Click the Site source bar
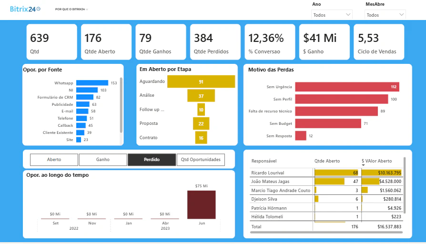The height and width of the screenshot is (244, 426). point(79,139)
